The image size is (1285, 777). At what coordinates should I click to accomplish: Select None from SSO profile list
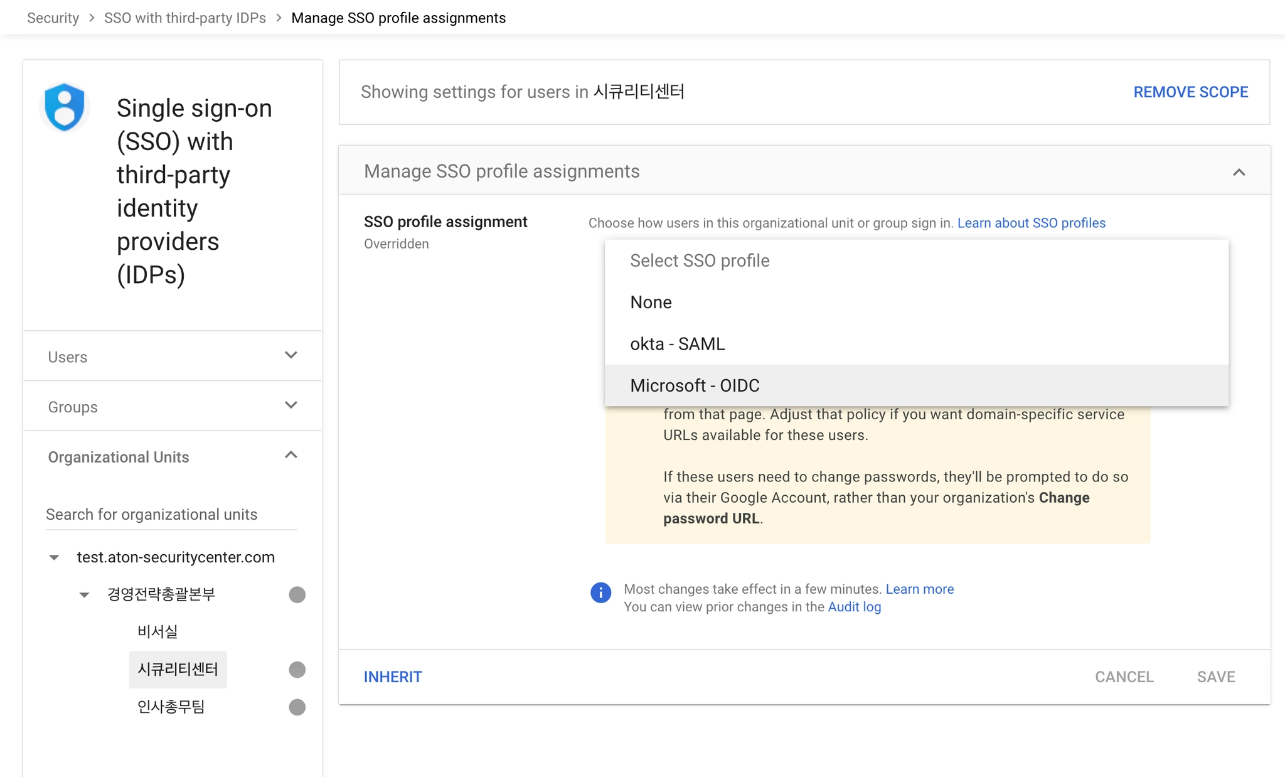coord(651,303)
